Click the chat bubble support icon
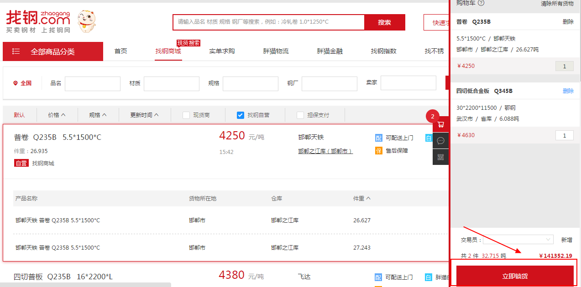Viewport: 581px width, 287px height. coord(440,141)
